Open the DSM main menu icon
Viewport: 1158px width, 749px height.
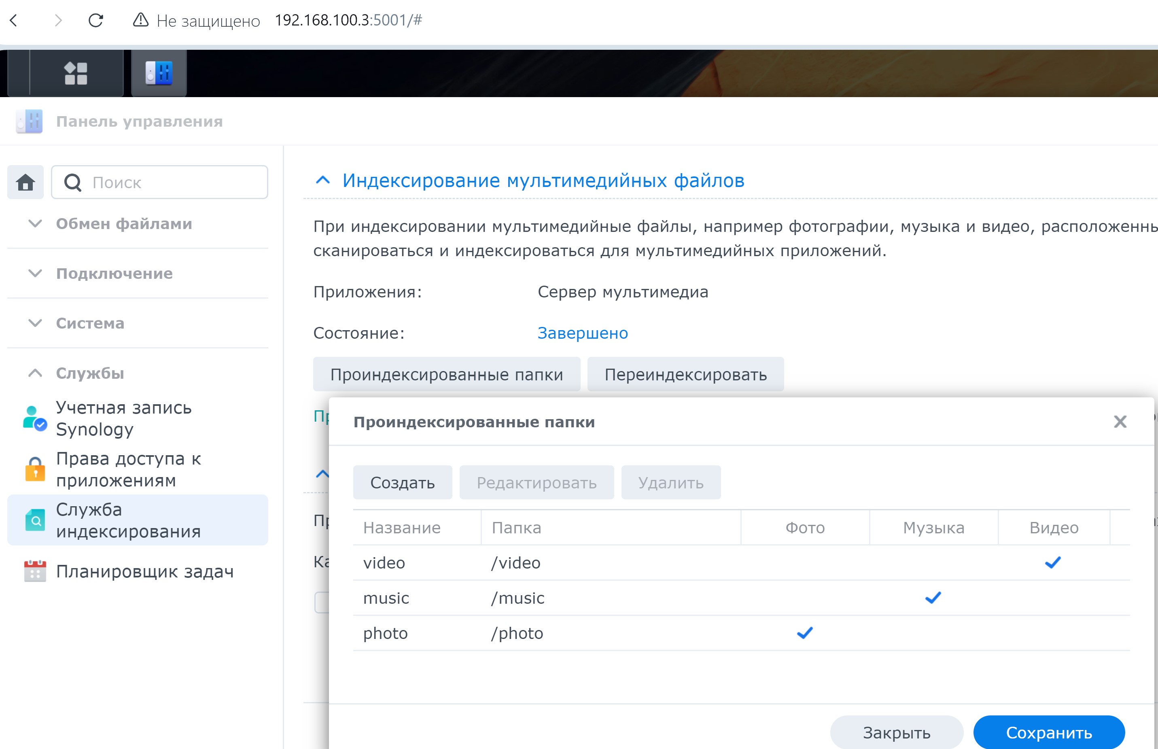[x=75, y=73]
